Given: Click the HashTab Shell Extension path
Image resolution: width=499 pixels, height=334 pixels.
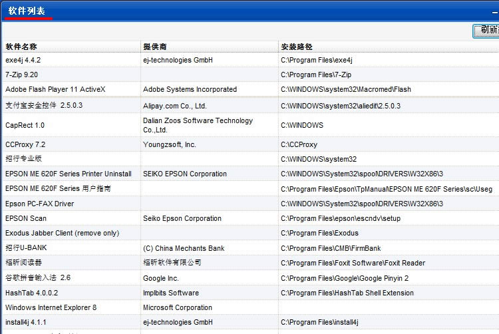Looking at the screenshot, I should click(347, 293).
